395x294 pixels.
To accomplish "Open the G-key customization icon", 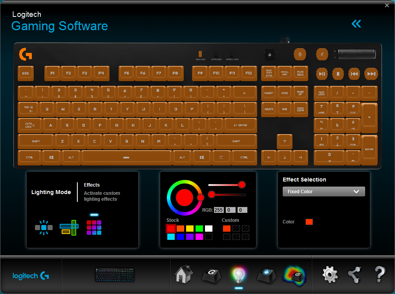I will click(212, 276).
